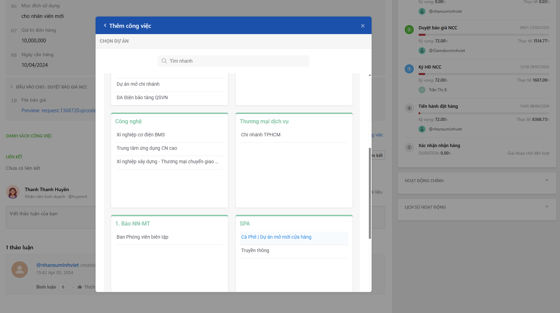
Task: Click Thanh Thanh Huyền's profile picture
Action: [x=13, y=192]
